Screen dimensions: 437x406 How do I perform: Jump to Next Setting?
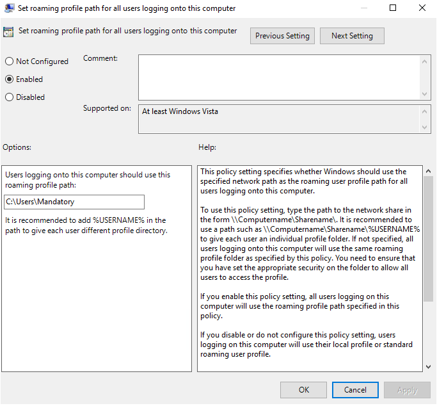point(352,36)
